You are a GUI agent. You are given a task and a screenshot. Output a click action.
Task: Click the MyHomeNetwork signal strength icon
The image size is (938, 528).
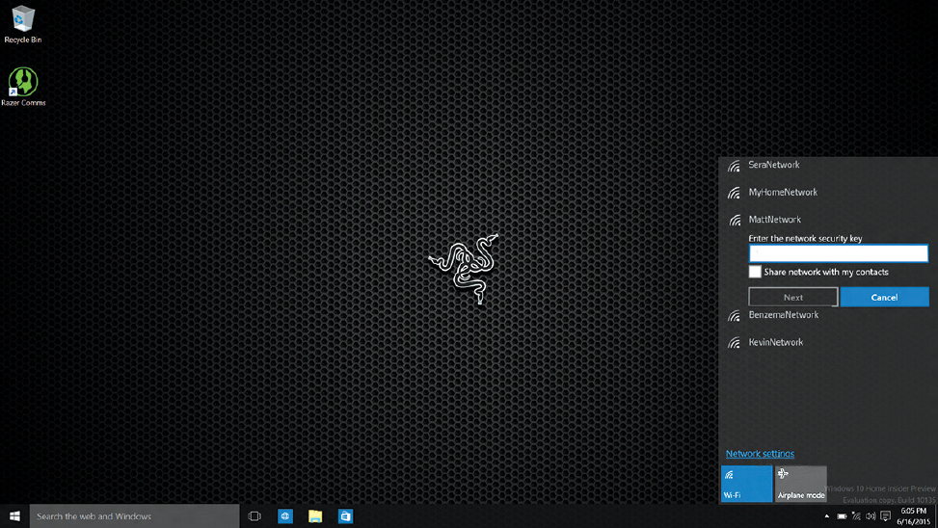coord(734,193)
